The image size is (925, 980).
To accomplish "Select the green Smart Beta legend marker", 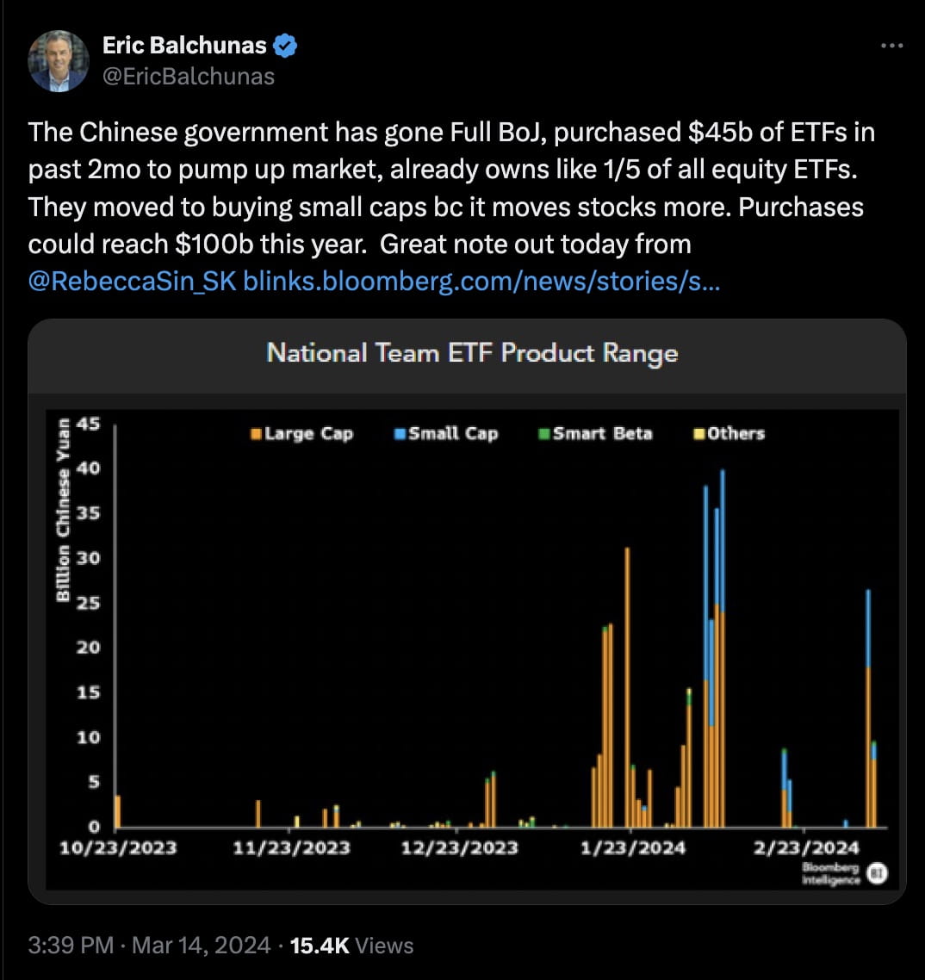I will point(546,433).
